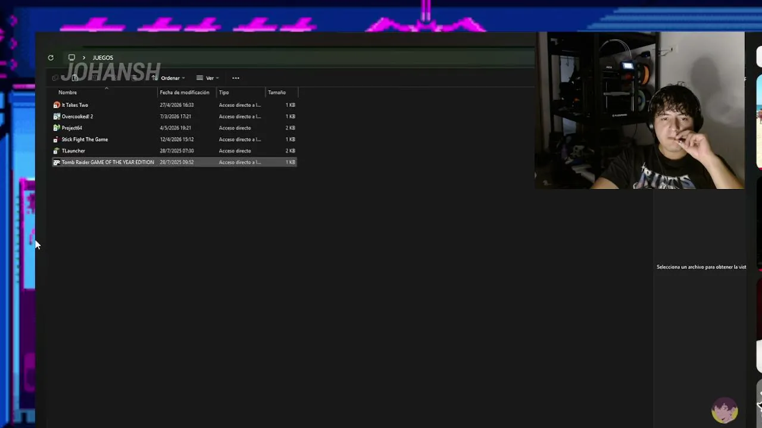Select the file named TLauncher
This screenshot has height=428, width=762.
click(73, 151)
